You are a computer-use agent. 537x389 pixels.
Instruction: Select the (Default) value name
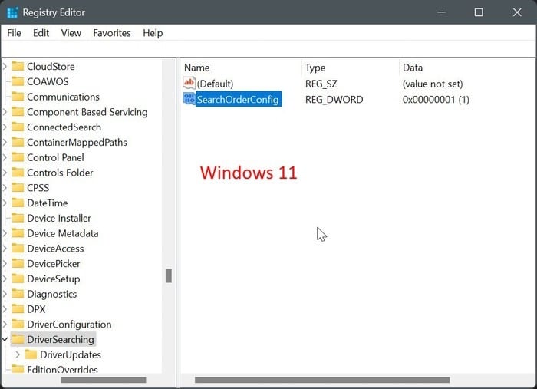point(215,84)
